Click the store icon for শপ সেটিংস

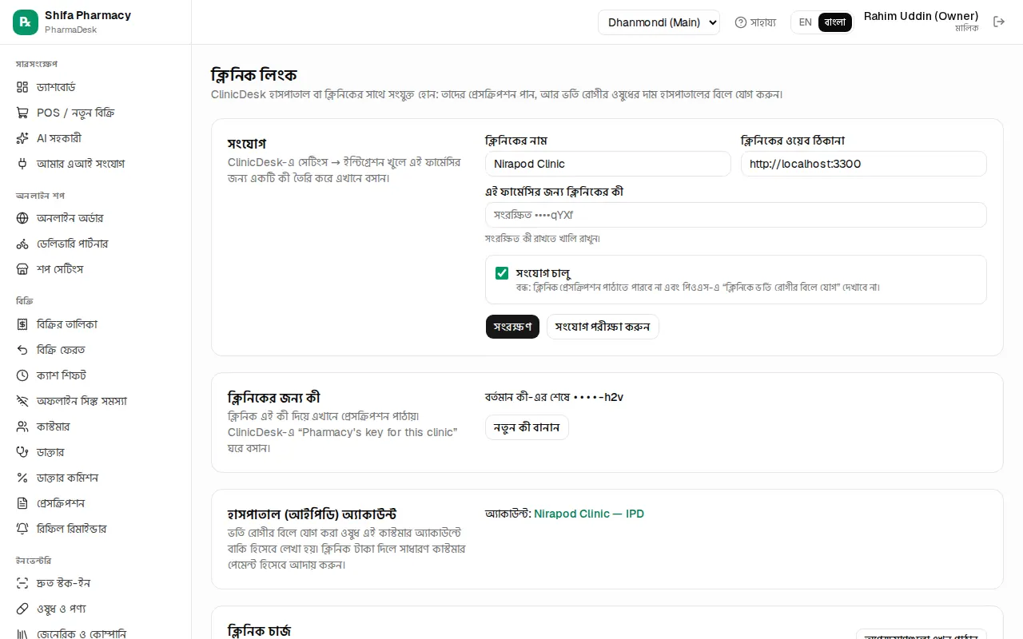pos(22,269)
